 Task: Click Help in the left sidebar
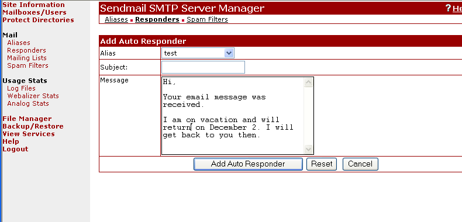coord(11,141)
